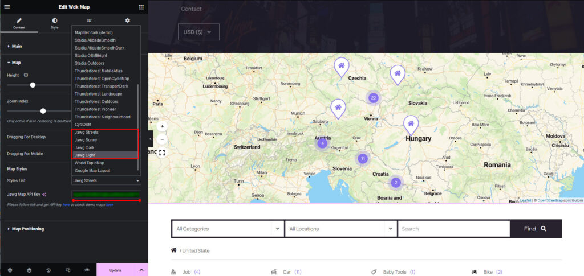Click the home marker over Hungary
The height and width of the screenshot is (276, 584).
(x=411, y=125)
